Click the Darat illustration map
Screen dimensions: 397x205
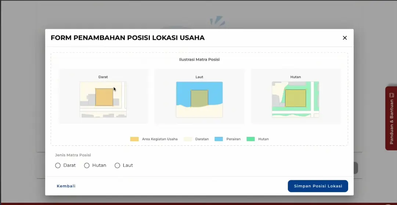pos(103,100)
